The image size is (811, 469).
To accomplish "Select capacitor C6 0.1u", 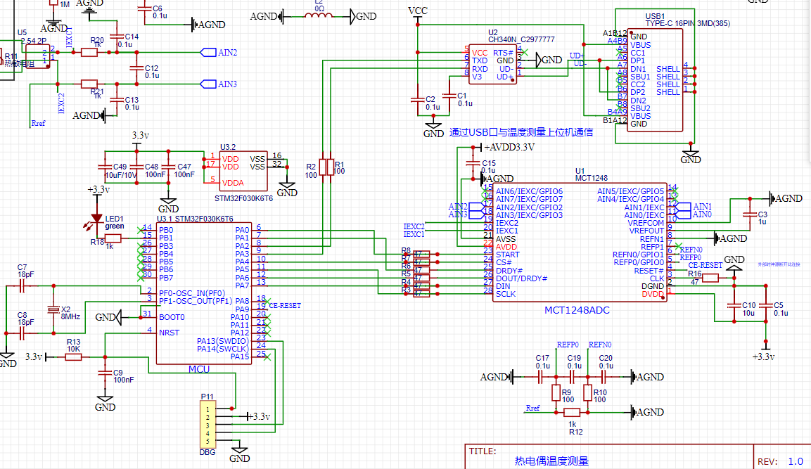I will (144, 9).
